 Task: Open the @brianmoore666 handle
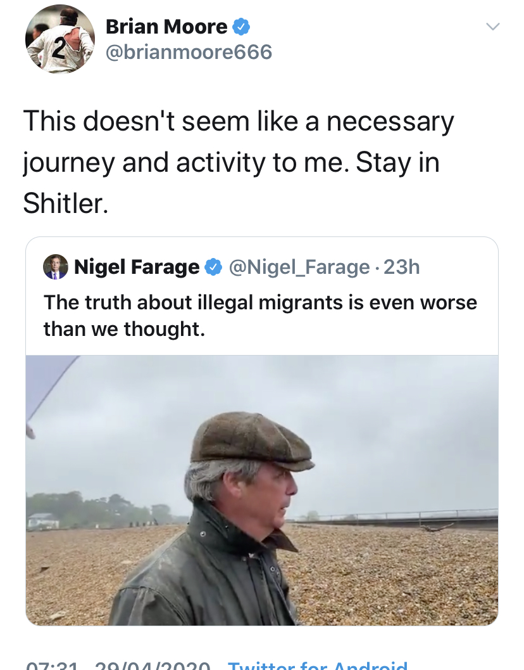pyautogui.click(x=189, y=52)
